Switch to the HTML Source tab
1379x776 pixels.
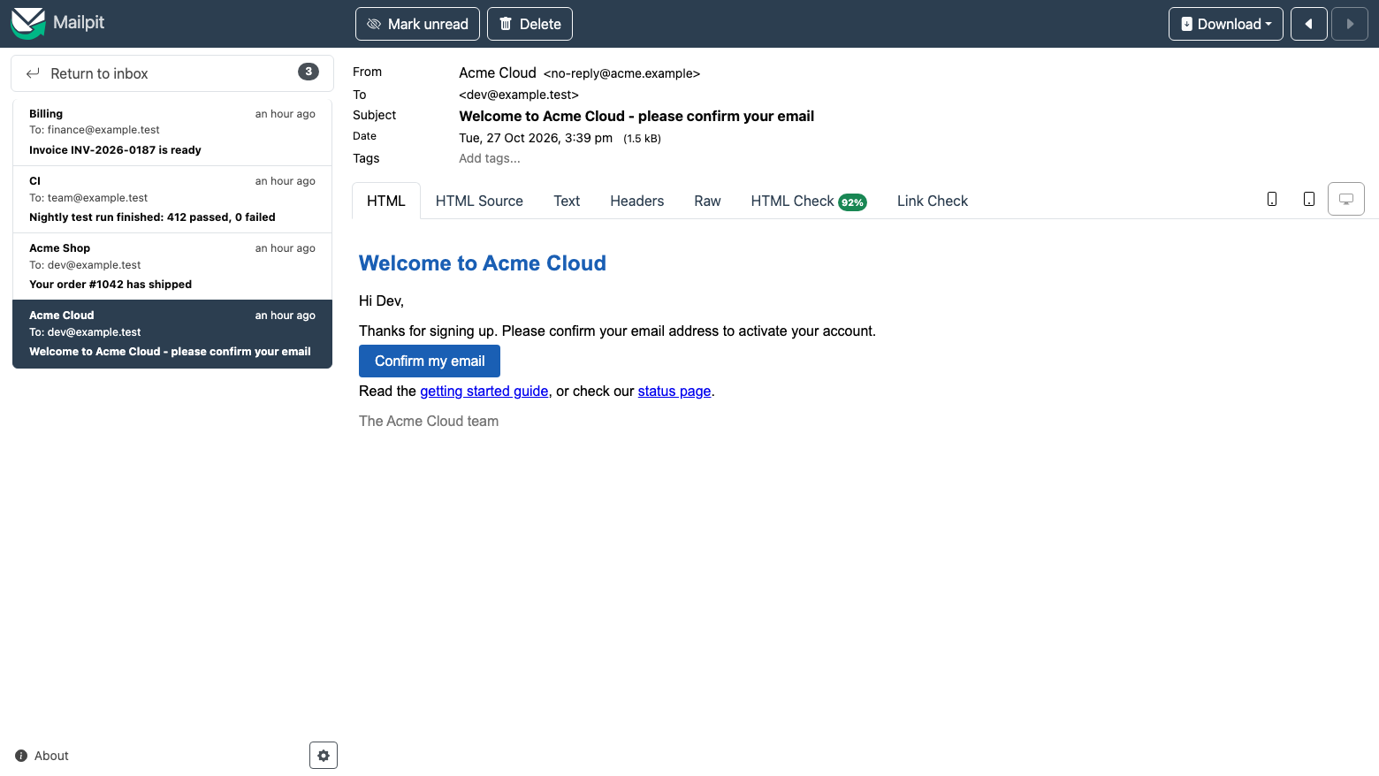[479, 201]
